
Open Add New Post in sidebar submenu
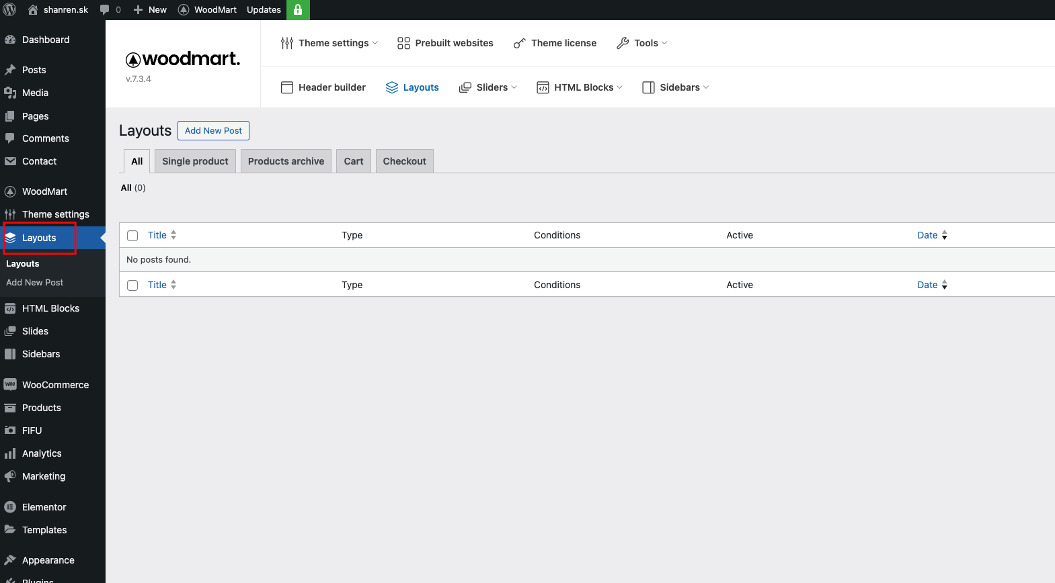pos(35,283)
